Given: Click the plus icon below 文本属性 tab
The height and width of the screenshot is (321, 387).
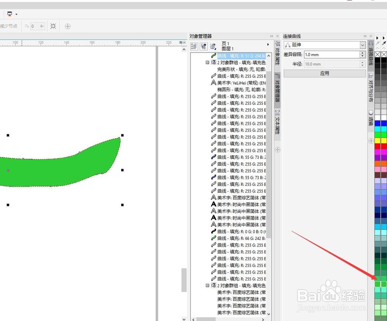Looking at the screenshot, I should tap(277, 149).
